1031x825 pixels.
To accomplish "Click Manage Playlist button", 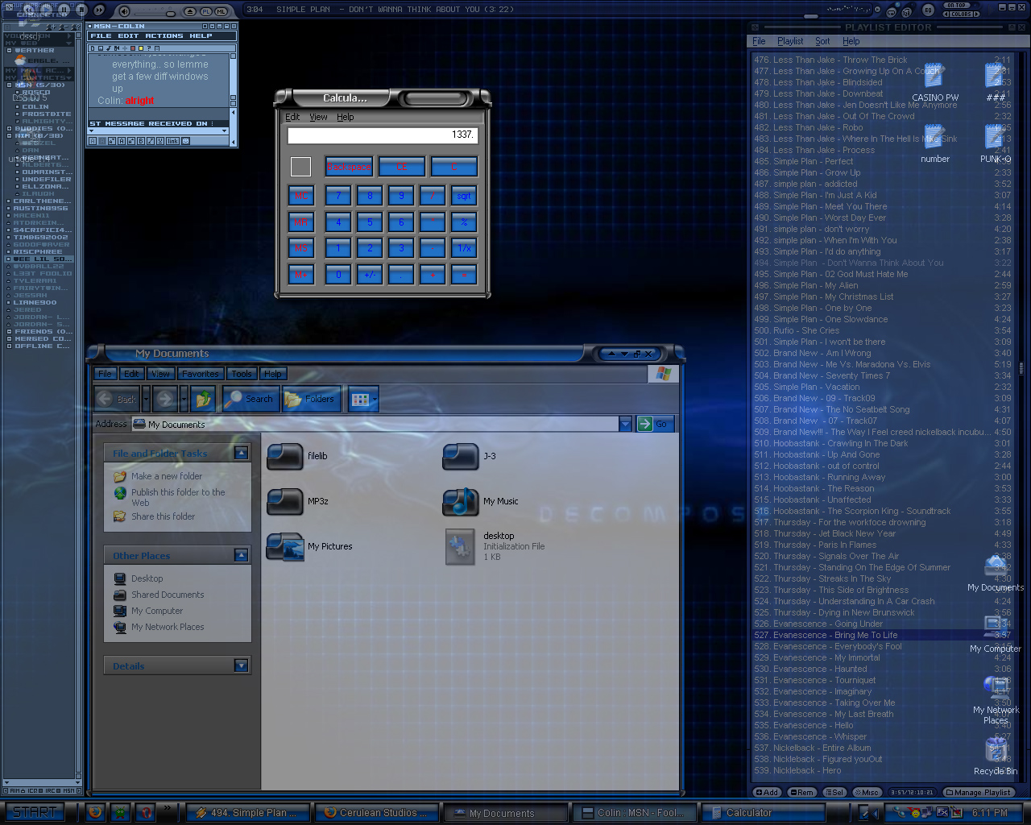I will [978, 792].
